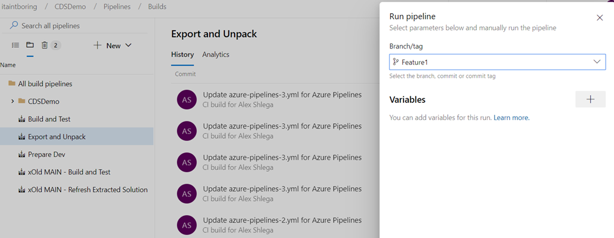Image resolution: width=614 pixels, height=238 pixels.
Task: Open first azure-pipelines-3.yml commit title
Action: (282, 94)
